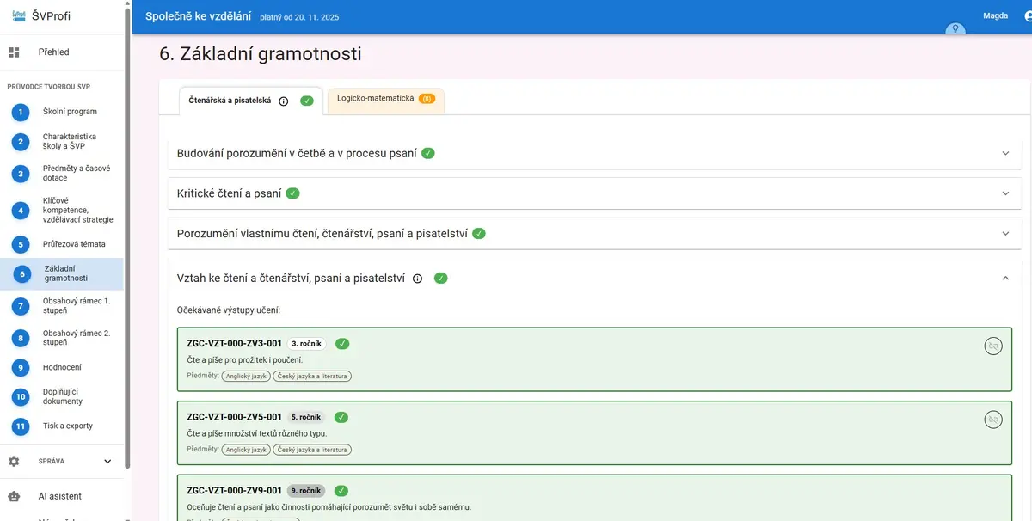Click Český jazyk a literatura tag in ZV5
The width and height of the screenshot is (1032, 521).
click(x=312, y=450)
